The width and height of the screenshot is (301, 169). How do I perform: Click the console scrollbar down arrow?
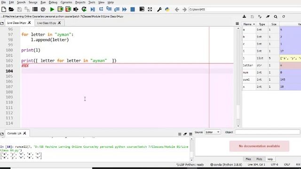pyautogui.click(x=191, y=160)
